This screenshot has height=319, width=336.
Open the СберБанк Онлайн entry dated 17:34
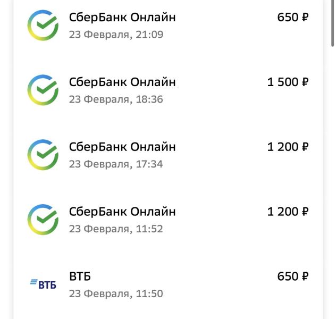[x=122, y=147]
